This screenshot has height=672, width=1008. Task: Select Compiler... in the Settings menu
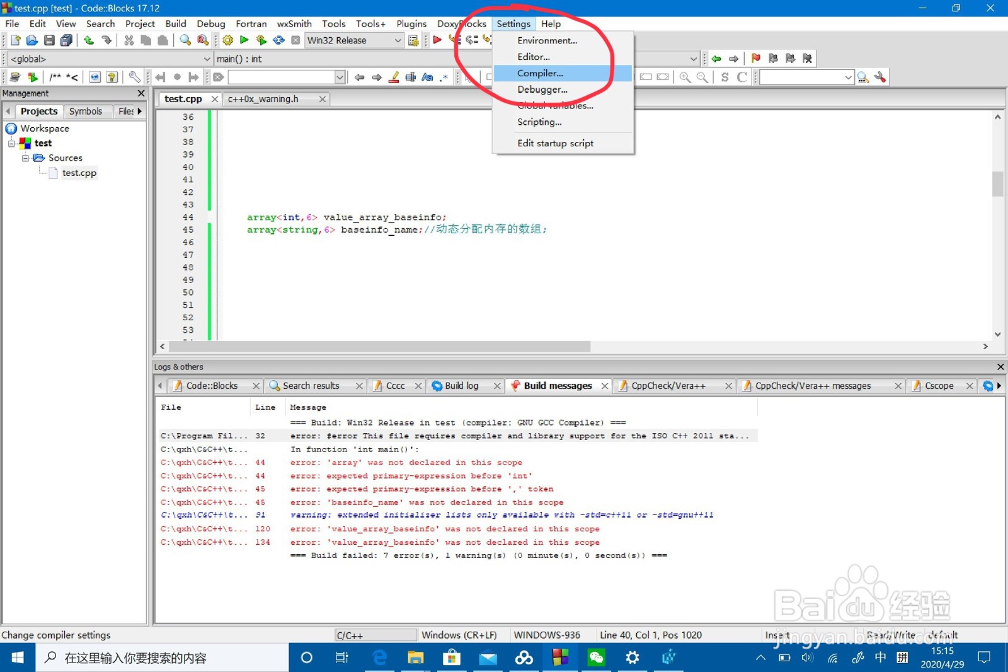[x=563, y=73]
